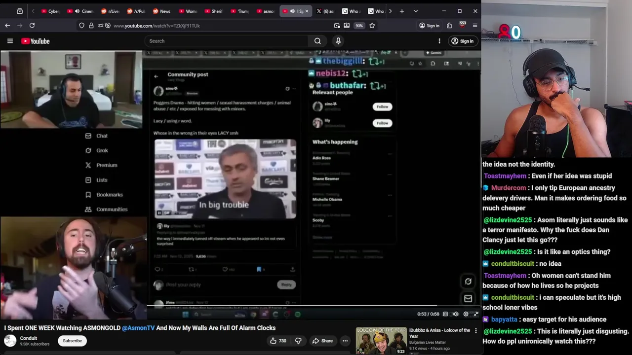The image size is (632, 355).
Task: Click back arrow beside Community post
Action: click(156, 76)
